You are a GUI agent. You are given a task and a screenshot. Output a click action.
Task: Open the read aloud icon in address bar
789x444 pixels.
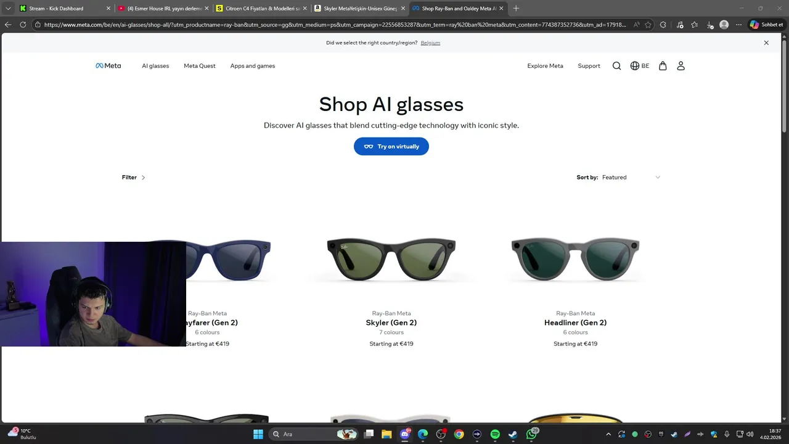click(637, 25)
